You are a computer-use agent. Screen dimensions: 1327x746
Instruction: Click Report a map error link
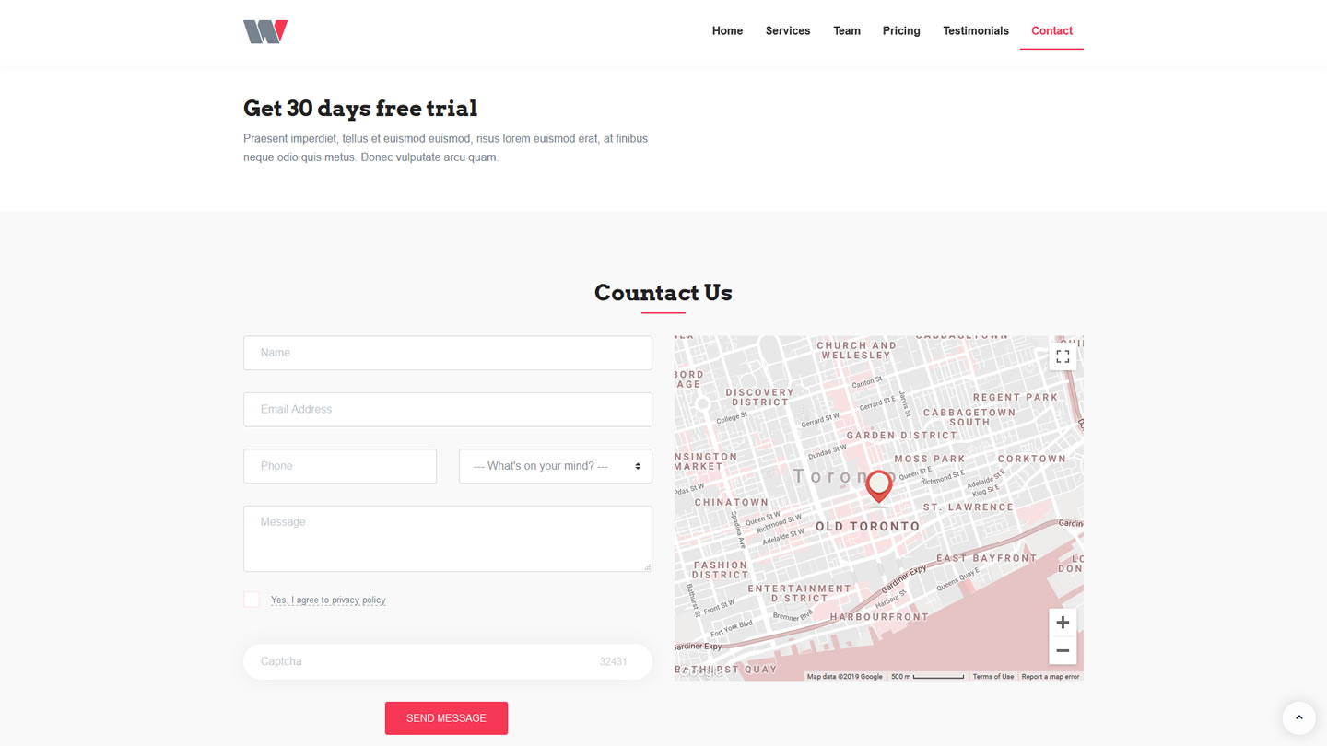click(1050, 677)
